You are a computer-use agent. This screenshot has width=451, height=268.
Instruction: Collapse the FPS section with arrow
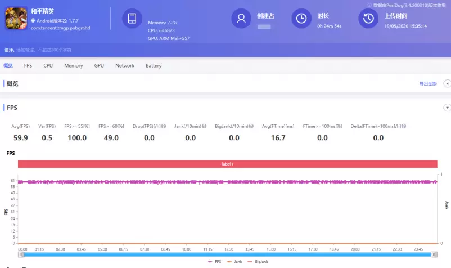[447, 108]
